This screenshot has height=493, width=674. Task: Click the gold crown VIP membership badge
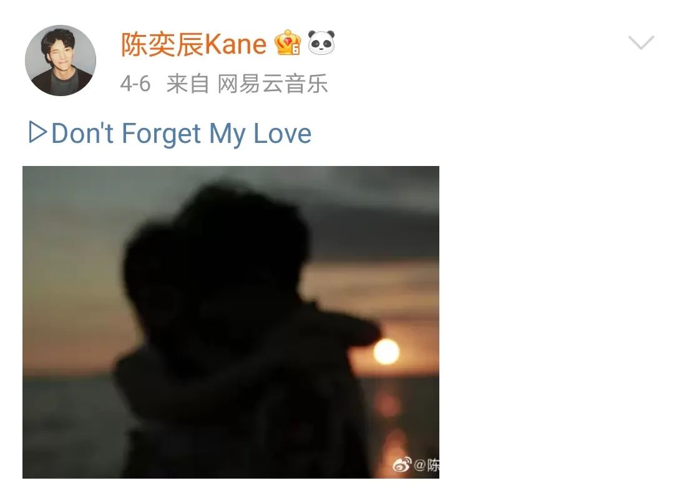288,42
